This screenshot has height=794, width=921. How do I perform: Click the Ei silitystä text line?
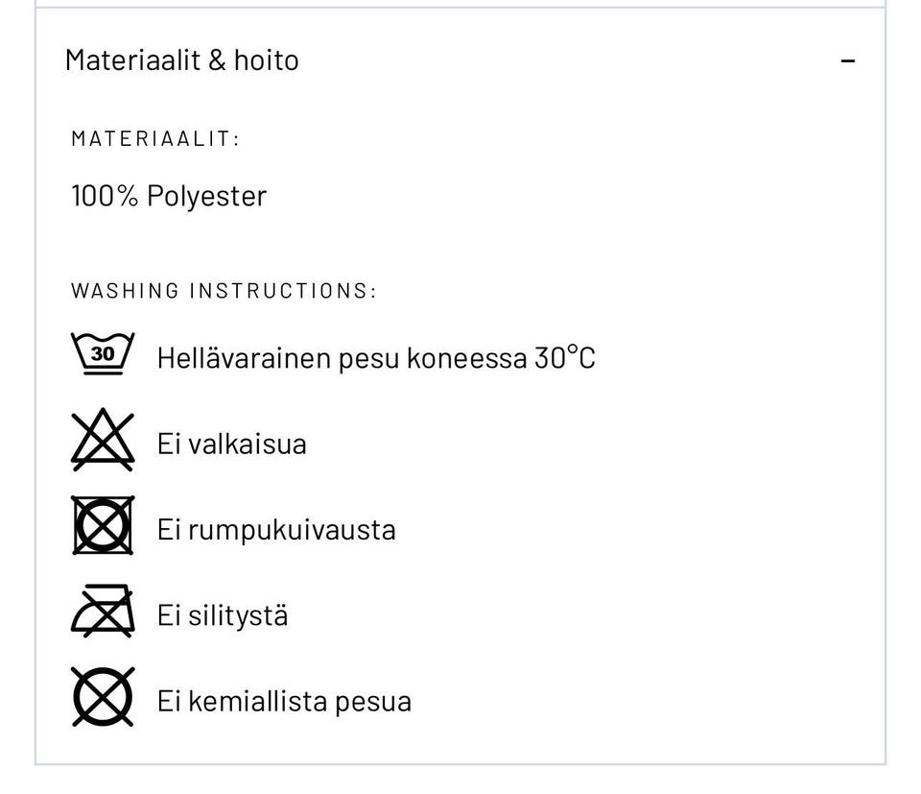[222, 614]
